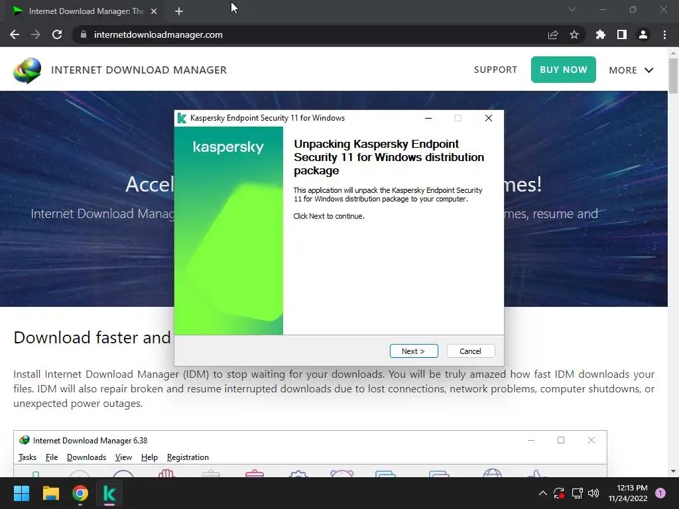Minimize the Kaspersky Endpoint Security dialog
679x509 pixels.
tap(428, 118)
